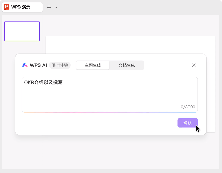Image resolution: width=222 pixels, height=173 pixels.
Task: Select the blank slide thumbnail
Action: (x=22, y=31)
